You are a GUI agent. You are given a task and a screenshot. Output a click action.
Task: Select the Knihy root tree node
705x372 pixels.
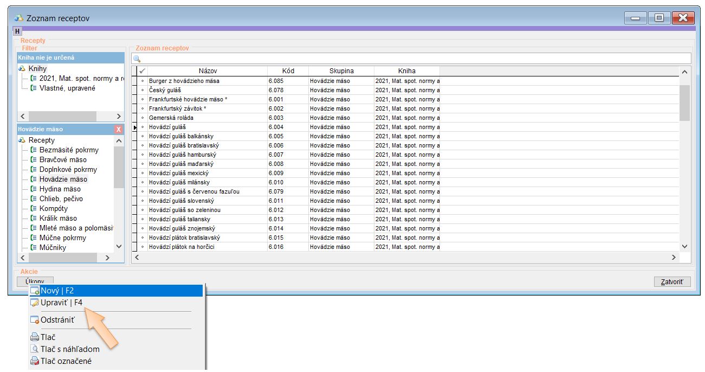click(x=37, y=69)
